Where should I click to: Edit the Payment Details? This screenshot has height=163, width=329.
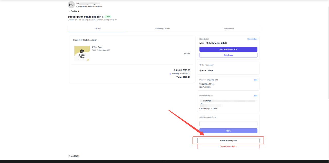pos(255,96)
